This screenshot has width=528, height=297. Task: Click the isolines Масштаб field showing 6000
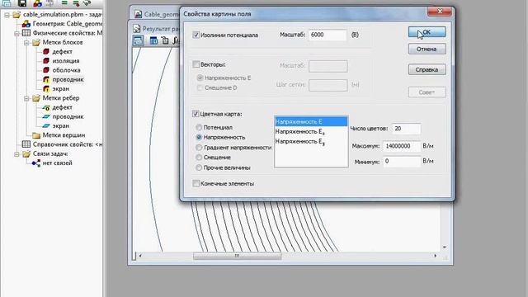pos(328,35)
